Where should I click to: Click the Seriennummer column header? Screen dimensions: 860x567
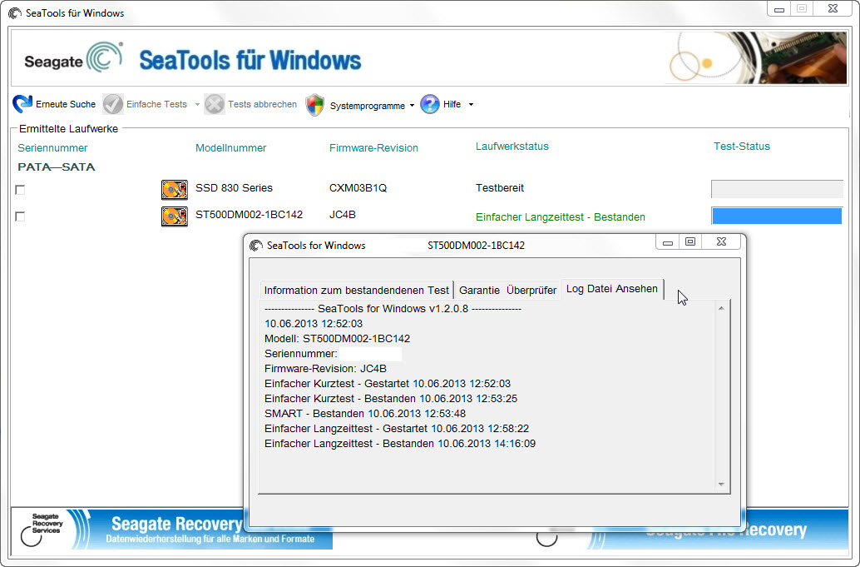(x=52, y=147)
